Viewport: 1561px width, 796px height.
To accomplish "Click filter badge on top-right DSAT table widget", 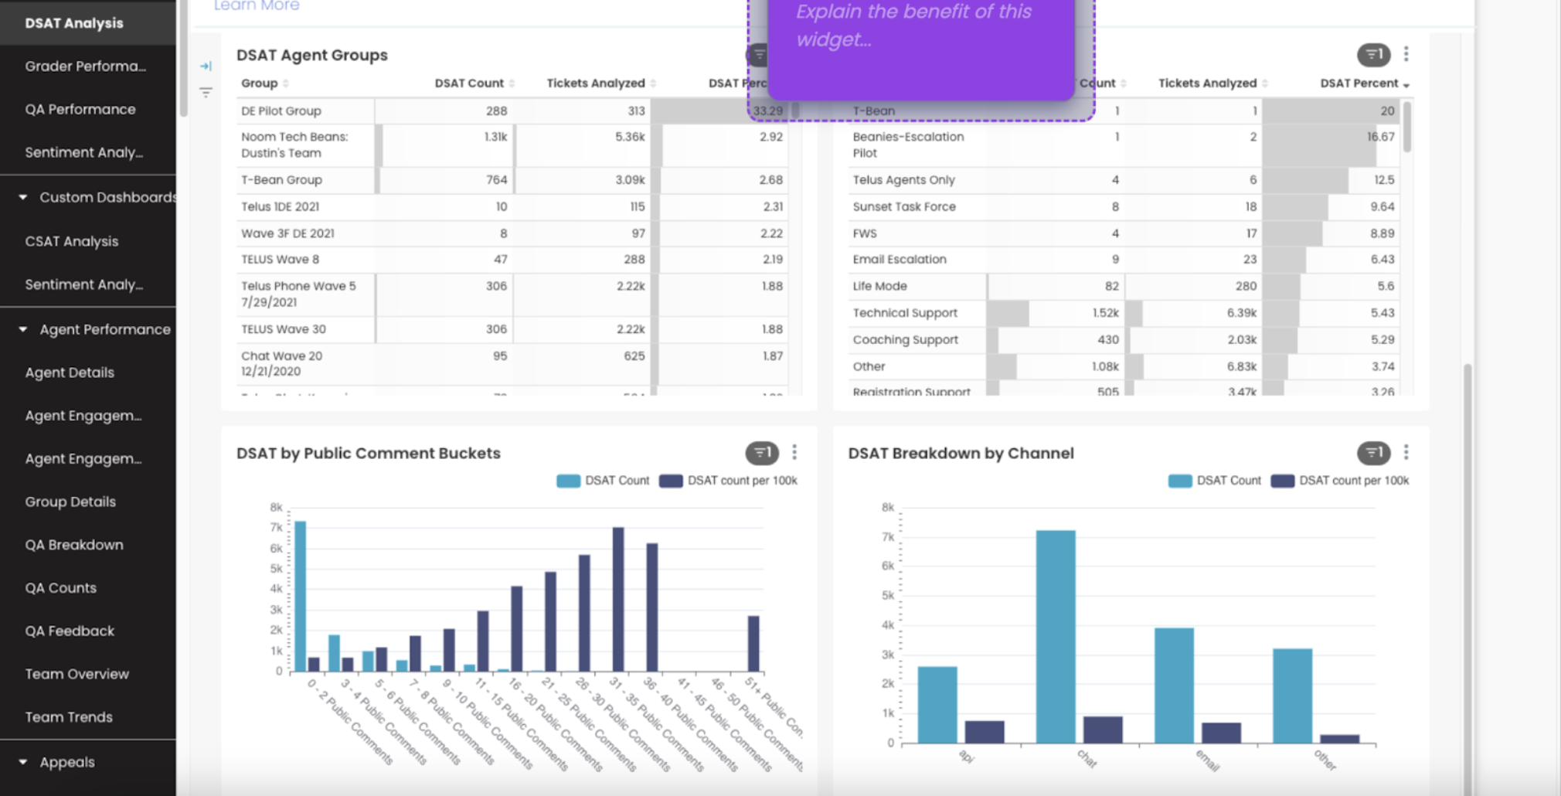I will tap(1373, 54).
